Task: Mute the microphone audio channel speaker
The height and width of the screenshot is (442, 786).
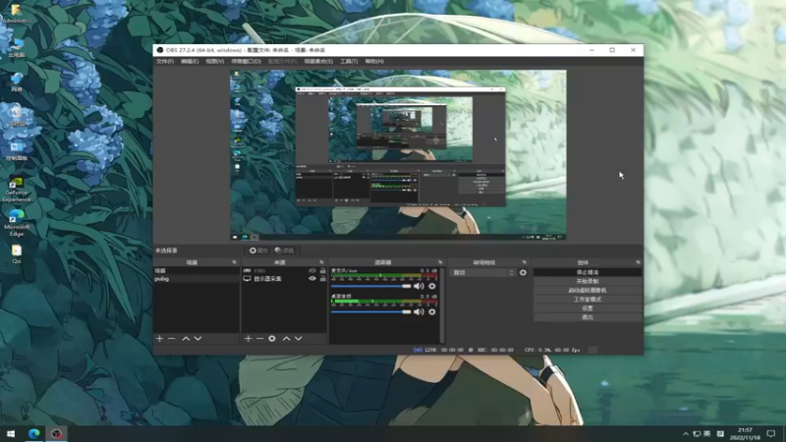Action: [x=419, y=286]
